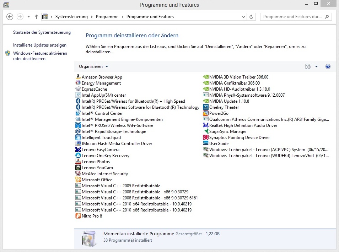Click the Systemsteuerung breadcrumb item

click(x=71, y=17)
